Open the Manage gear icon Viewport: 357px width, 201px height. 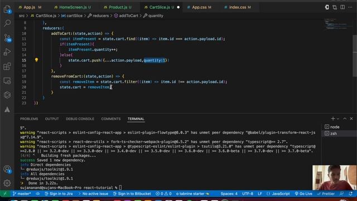(7, 183)
